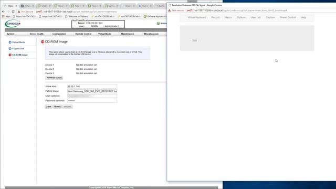Focus the Path to Image field
The width and height of the screenshot is (336, 189).
92,91
